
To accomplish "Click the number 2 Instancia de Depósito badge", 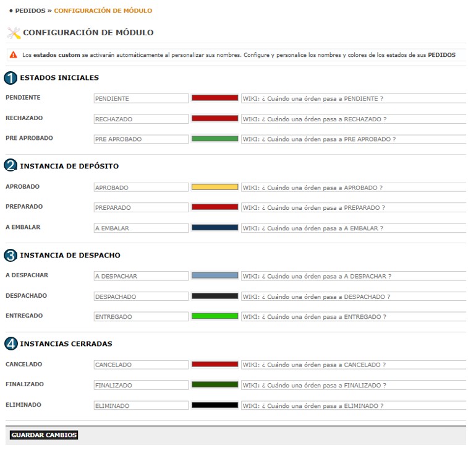I will pos(11,166).
